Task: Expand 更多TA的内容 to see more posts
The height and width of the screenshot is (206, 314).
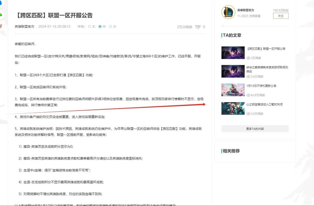Action: click(255, 128)
